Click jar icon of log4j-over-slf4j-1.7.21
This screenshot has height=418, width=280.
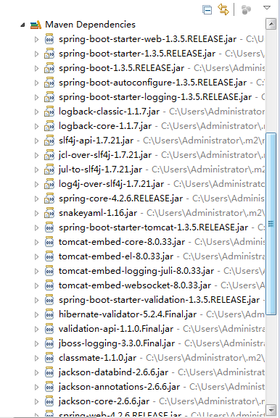point(49,184)
